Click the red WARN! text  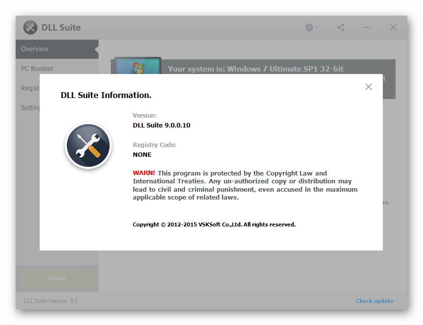click(144, 173)
